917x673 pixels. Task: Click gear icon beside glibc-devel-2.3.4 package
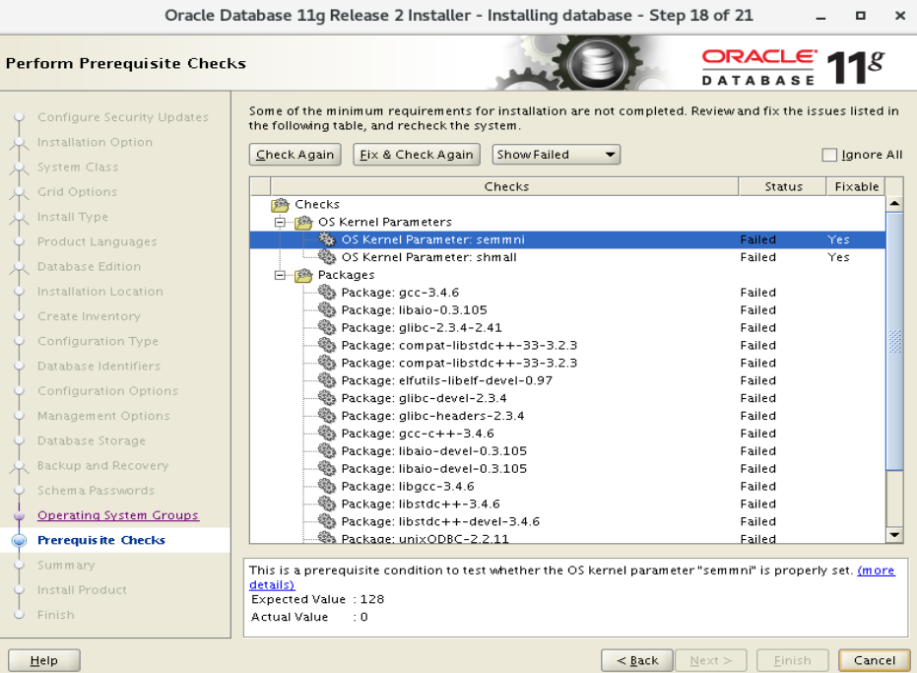(327, 398)
